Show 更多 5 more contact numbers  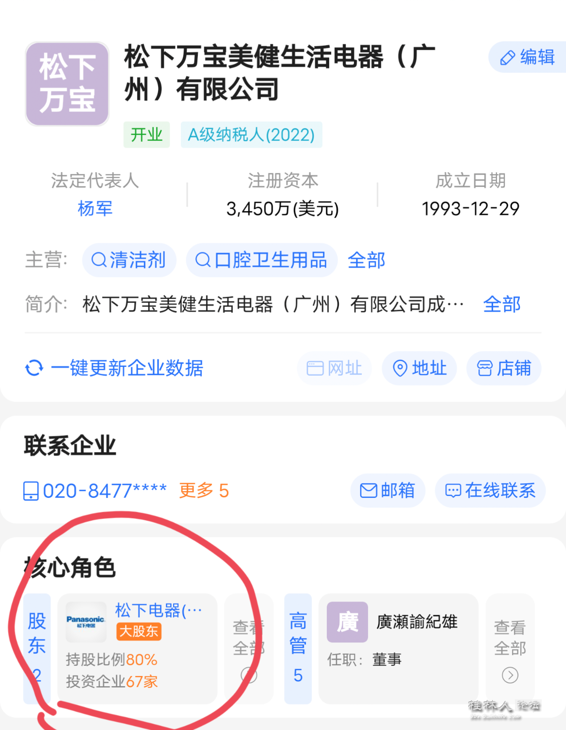(x=204, y=491)
